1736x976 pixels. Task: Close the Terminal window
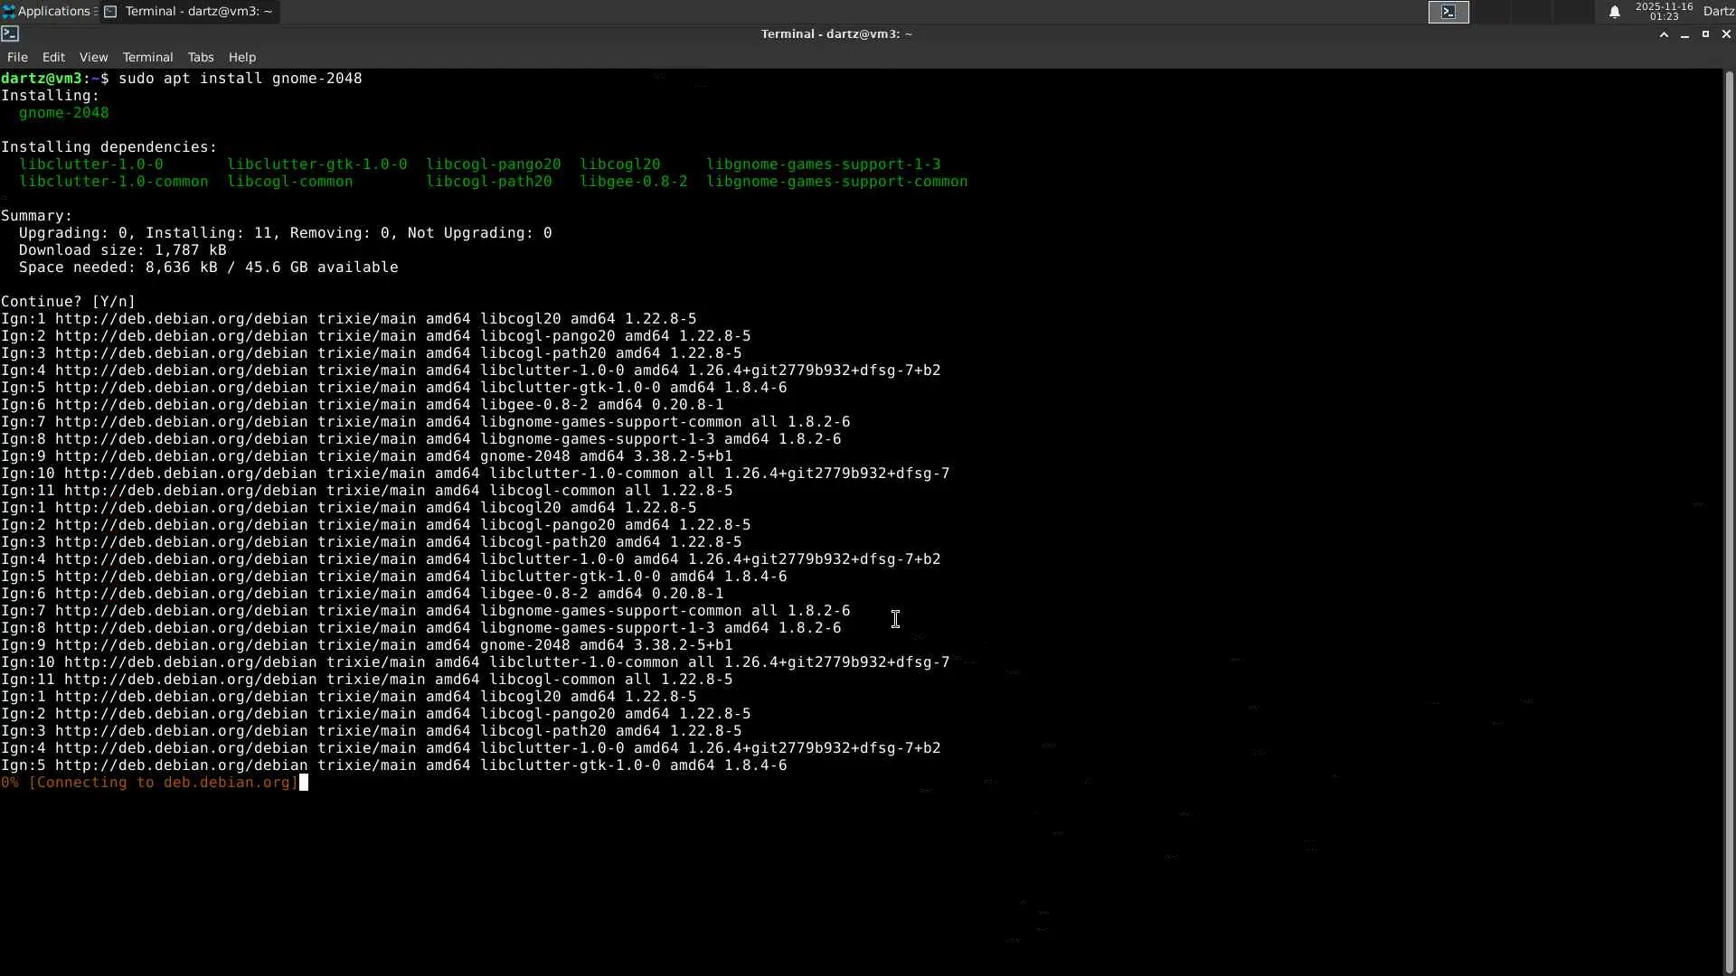[x=1725, y=33]
